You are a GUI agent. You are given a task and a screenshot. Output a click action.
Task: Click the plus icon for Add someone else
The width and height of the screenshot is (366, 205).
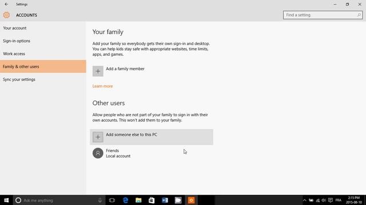point(98,137)
